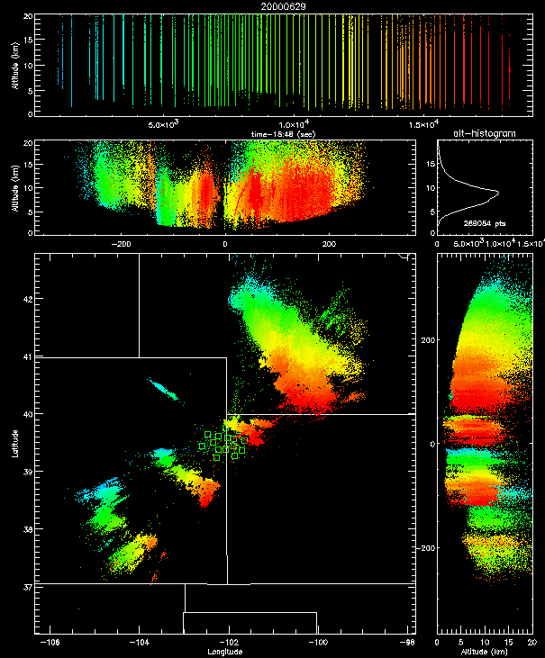The width and height of the screenshot is (545, 658).
Task: Select the -98 longitude tick label
Action: (407, 643)
